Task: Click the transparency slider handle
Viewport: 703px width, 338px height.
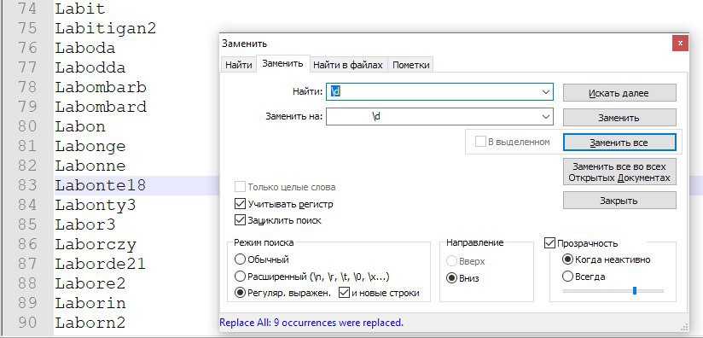Action: click(x=635, y=290)
